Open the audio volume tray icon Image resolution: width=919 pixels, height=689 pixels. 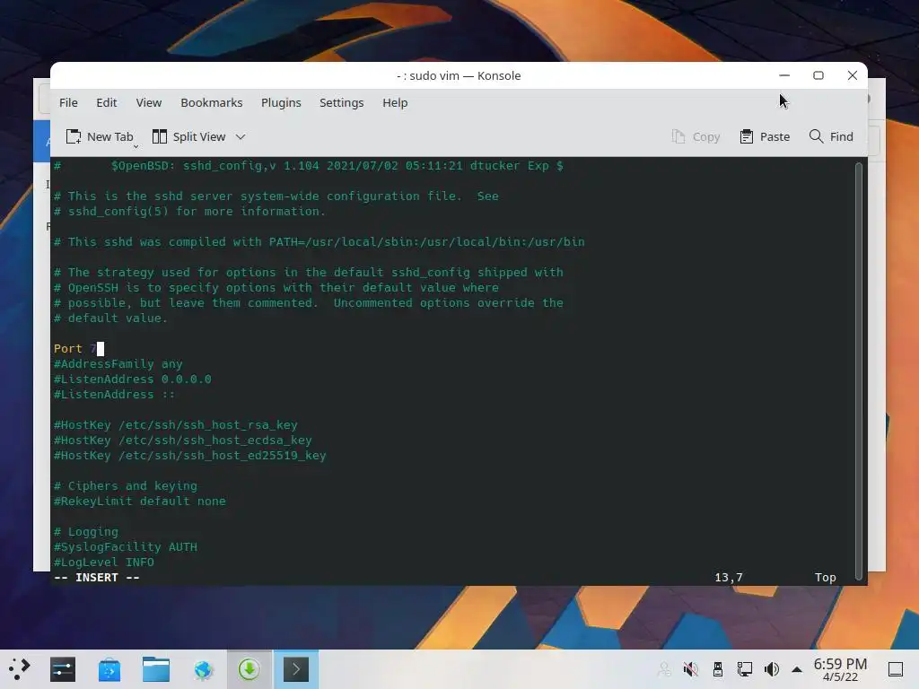pos(771,669)
